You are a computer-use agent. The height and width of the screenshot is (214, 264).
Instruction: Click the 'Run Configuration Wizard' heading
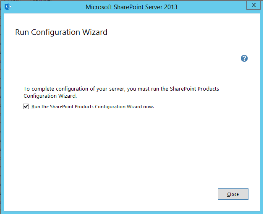[61, 32]
